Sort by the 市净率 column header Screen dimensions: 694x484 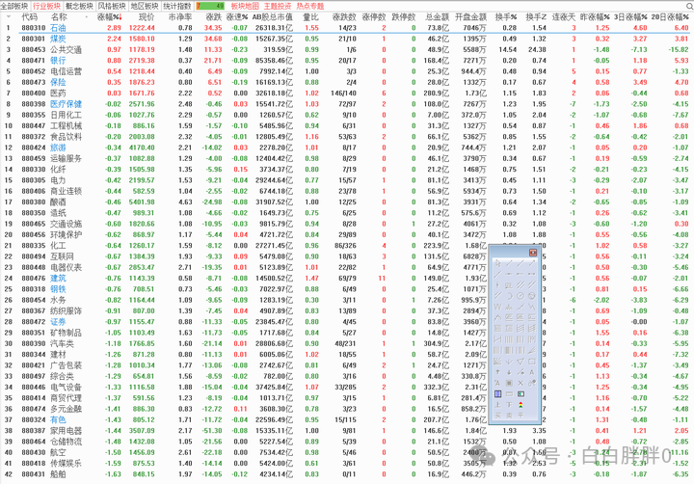(x=180, y=16)
